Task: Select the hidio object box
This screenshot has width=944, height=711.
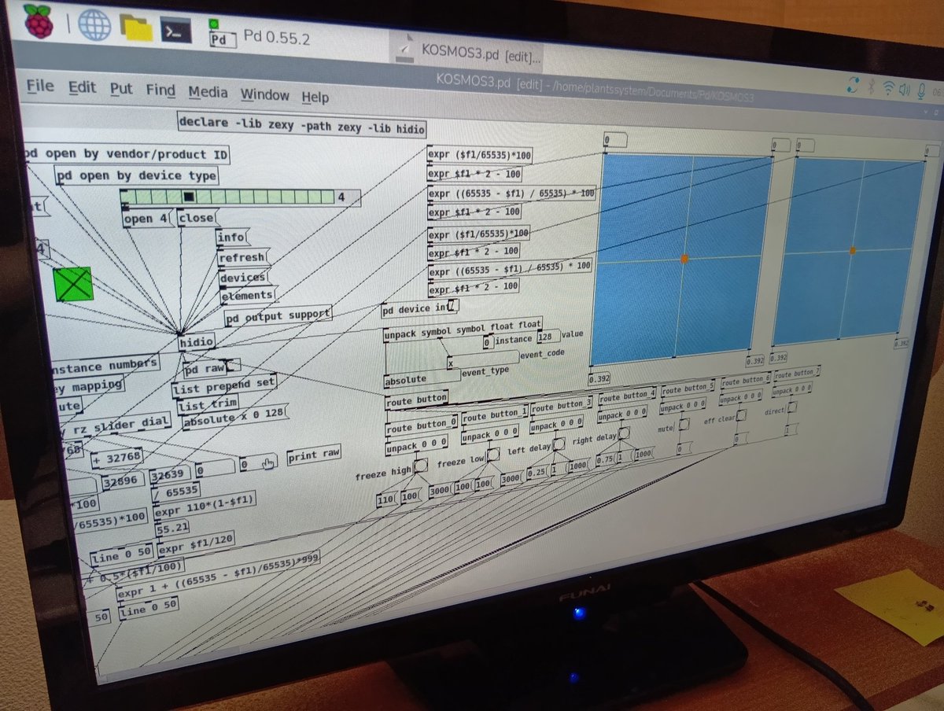Action: click(x=197, y=343)
